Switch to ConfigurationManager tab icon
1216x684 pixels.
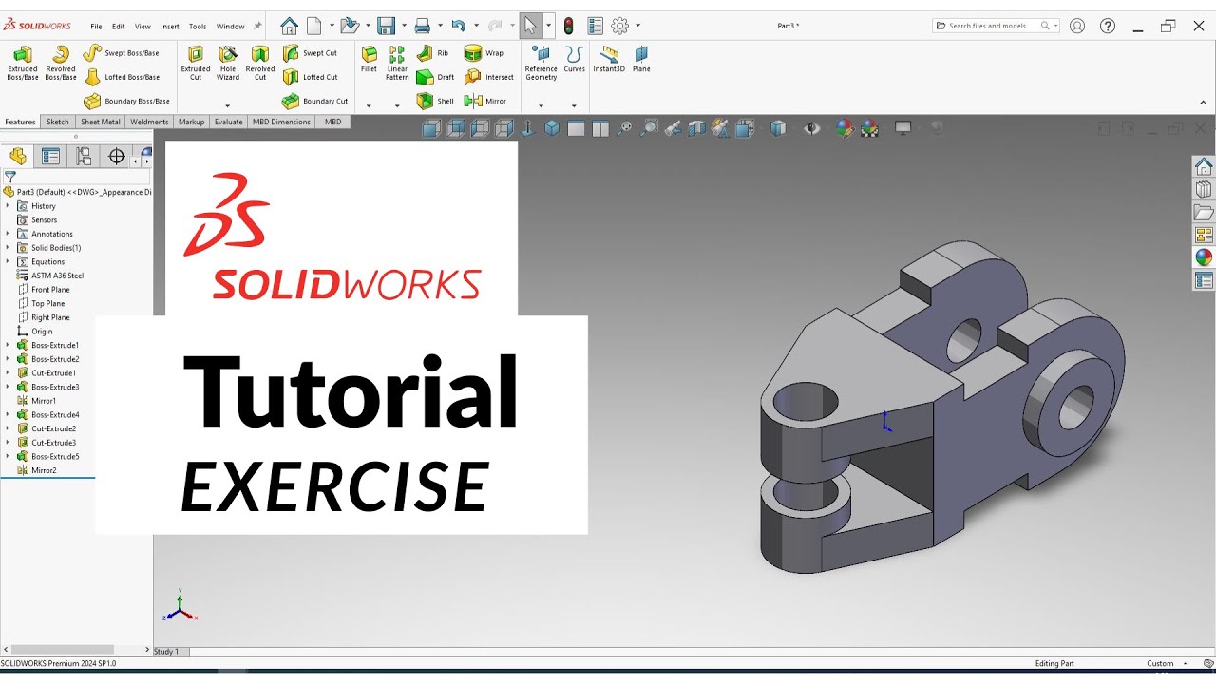84,157
